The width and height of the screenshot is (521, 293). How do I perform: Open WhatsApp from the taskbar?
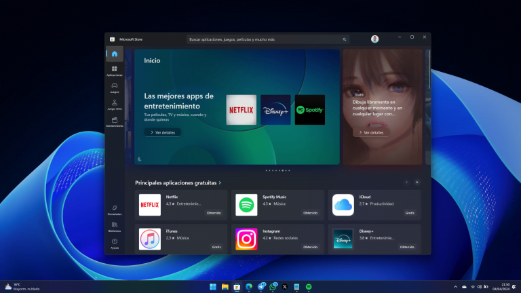tap(273, 287)
